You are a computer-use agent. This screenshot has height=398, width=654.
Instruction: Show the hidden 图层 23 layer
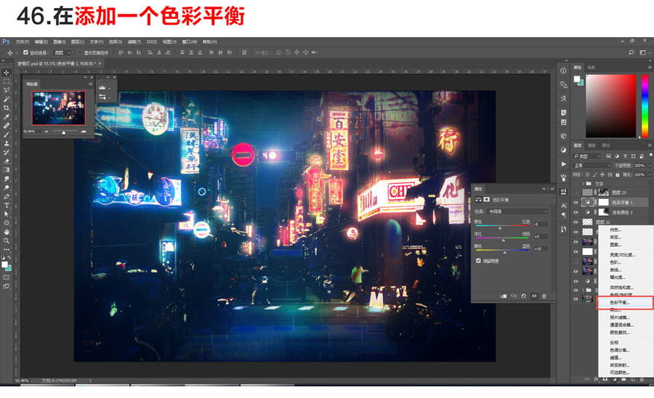click(x=576, y=192)
